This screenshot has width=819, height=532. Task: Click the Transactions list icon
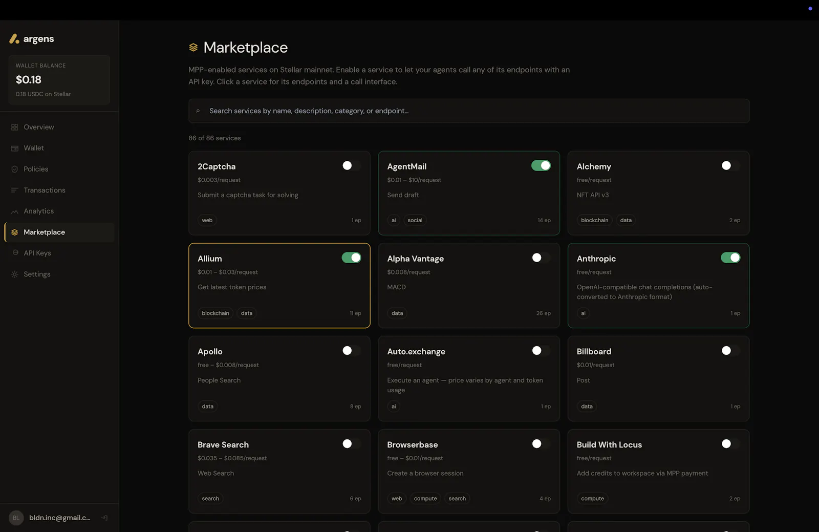14,190
